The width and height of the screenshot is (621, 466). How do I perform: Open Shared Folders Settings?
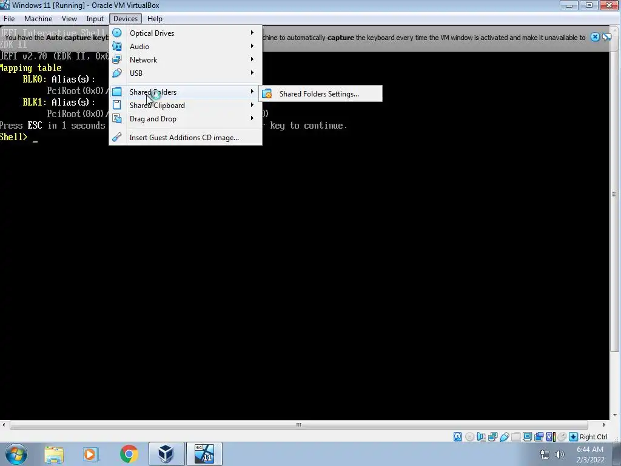tap(321, 94)
